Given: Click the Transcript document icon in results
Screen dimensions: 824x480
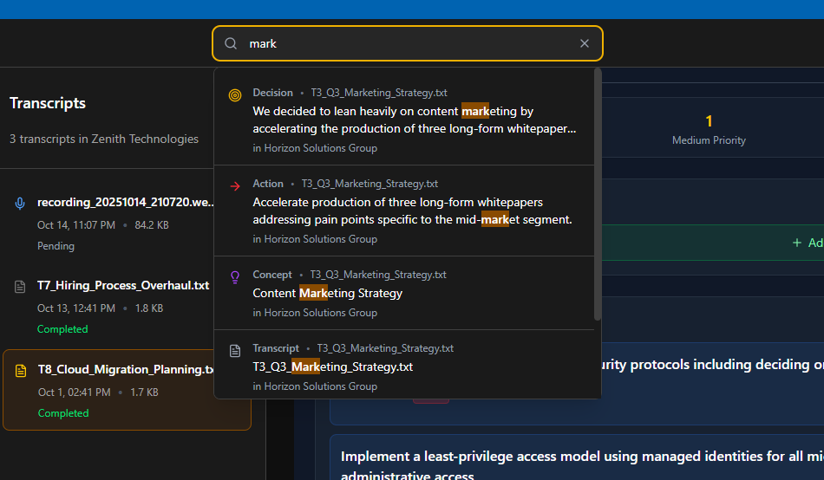Looking at the screenshot, I should [x=235, y=351].
